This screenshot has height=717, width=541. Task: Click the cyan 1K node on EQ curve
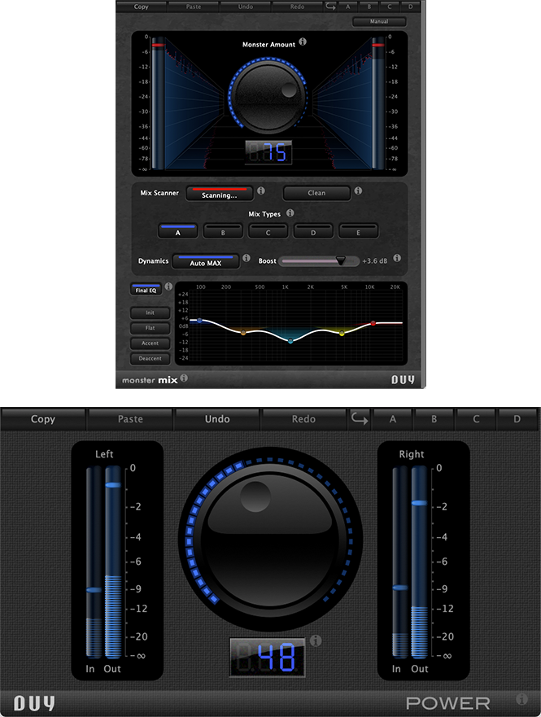point(290,341)
